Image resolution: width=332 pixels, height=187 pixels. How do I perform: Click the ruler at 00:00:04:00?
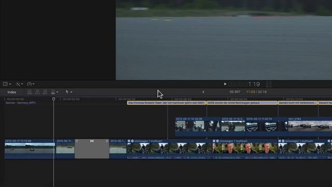(x=127, y=99)
